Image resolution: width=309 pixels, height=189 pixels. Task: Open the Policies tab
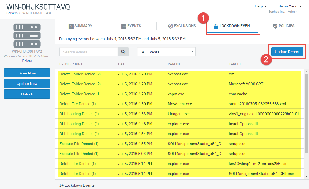coord(284,26)
